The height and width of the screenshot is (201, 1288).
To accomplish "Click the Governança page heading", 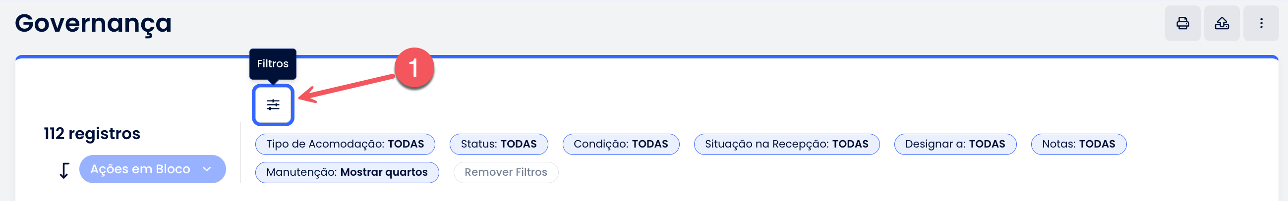I will tap(93, 23).
